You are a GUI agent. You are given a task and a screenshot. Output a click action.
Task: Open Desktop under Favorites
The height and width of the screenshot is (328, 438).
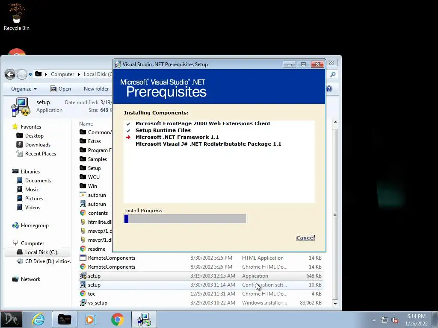[34, 135]
